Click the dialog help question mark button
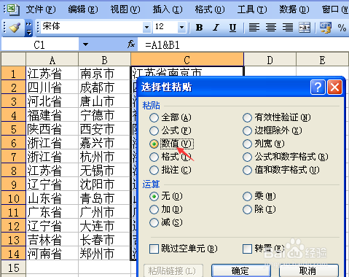The width and height of the screenshot is (349, 277). [318, 87]
